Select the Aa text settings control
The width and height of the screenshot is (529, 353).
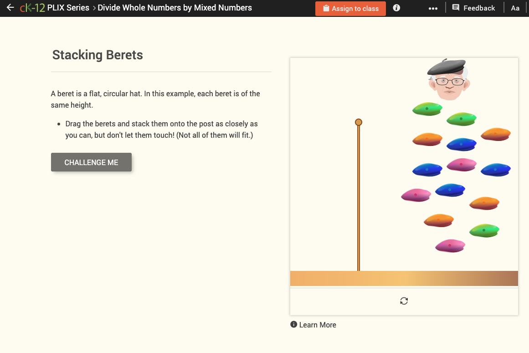tap(515, 8)
